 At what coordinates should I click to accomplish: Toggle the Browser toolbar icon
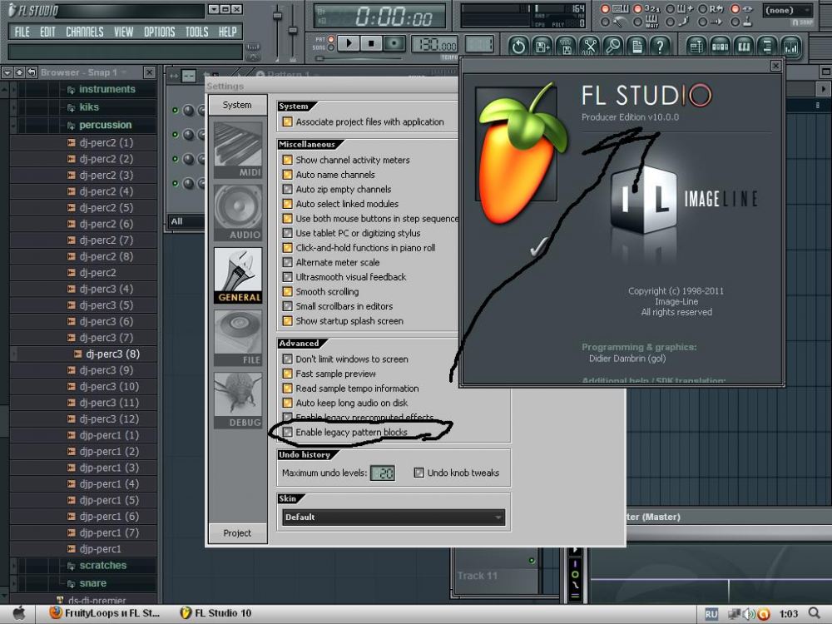point(767,47)
